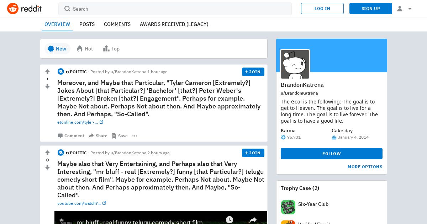The height and width of the screenshot is (224, 427).
Task: Downvote the Tyler Cameron post
Action: coord(47,86)
